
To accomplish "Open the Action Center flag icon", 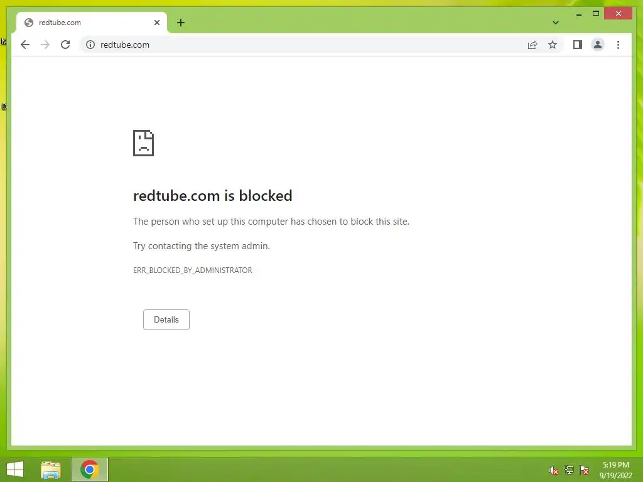I will (584, 470).
